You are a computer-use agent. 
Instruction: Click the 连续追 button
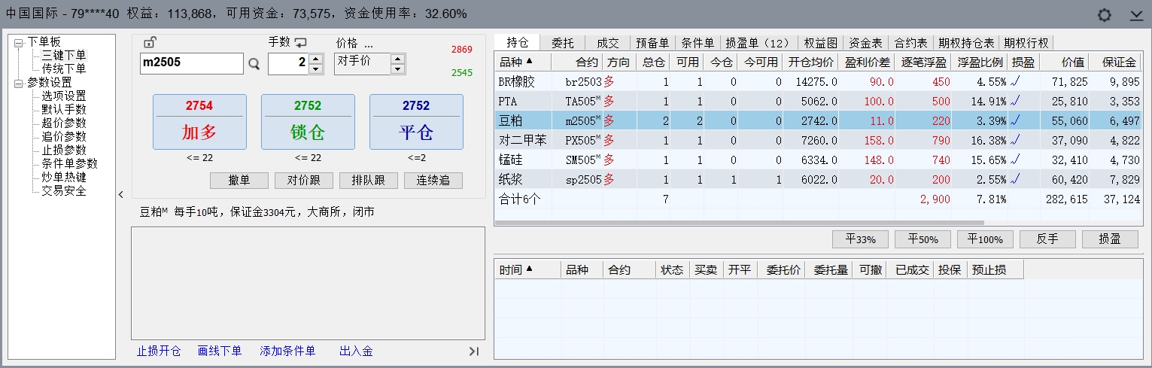coord(433,181)
